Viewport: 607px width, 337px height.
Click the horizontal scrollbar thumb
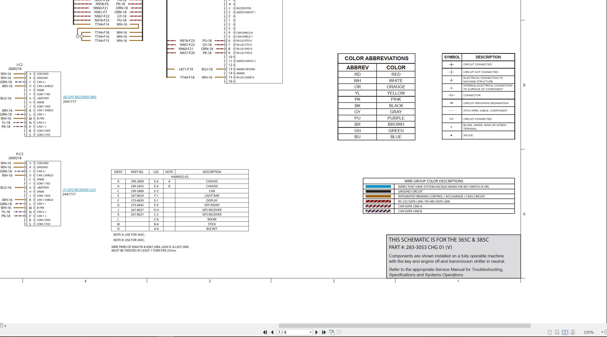(405, 326)
